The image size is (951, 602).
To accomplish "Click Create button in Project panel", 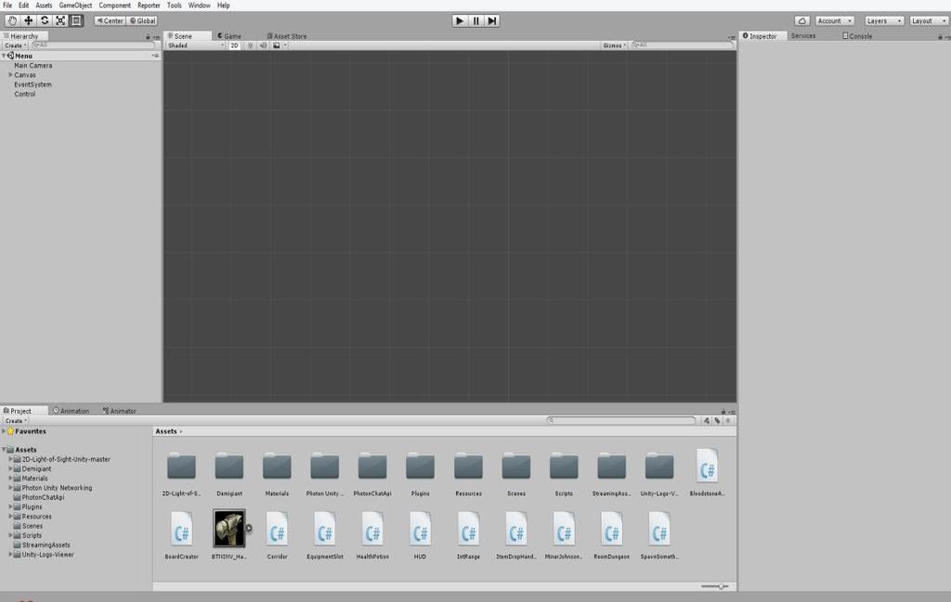I will (x=15, y=420).
